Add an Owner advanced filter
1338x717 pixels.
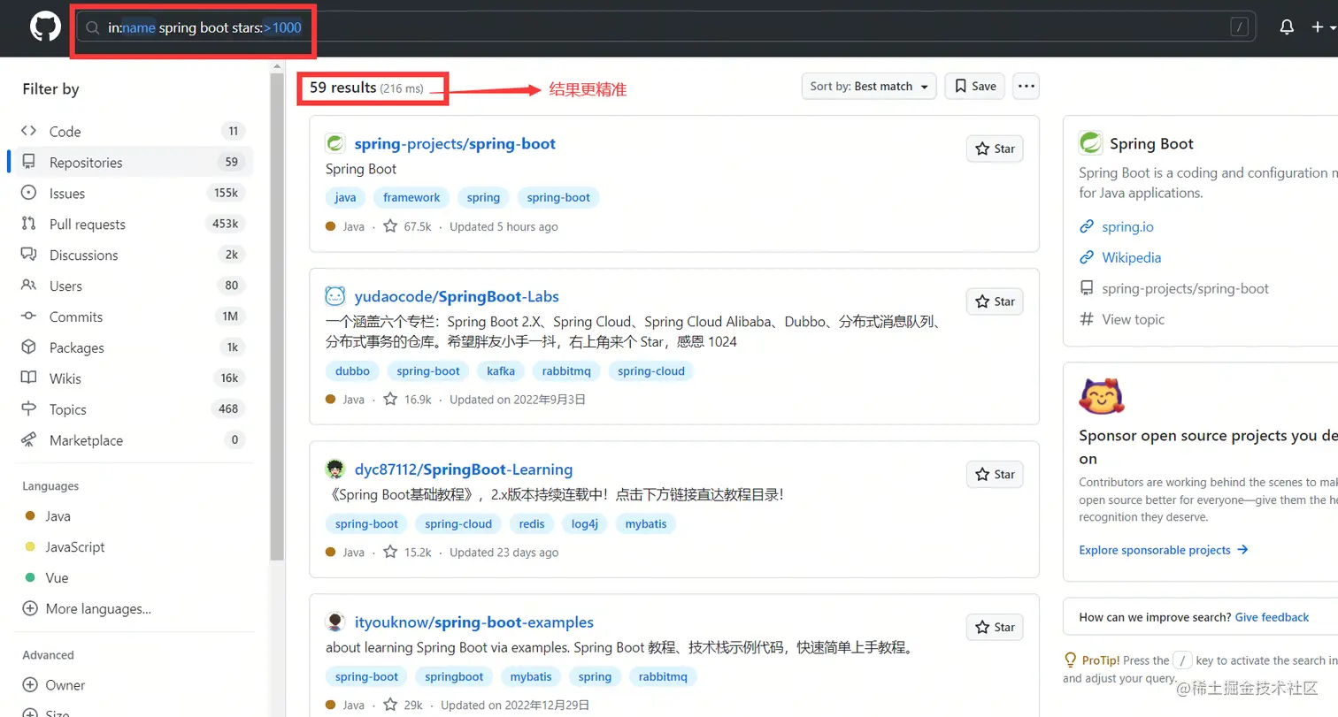53,685
